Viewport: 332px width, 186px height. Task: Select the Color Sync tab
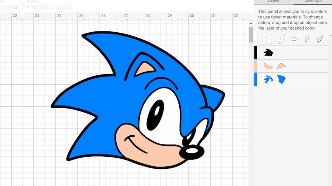point(313,1)
